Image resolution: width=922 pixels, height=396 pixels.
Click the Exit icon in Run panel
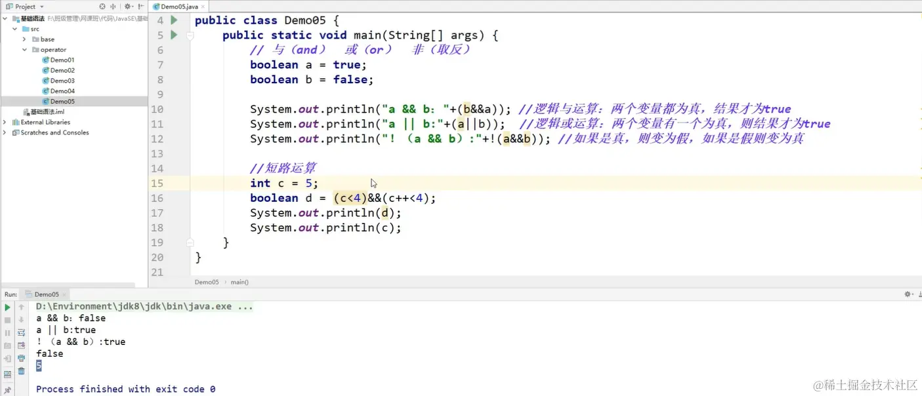point(7,359)
